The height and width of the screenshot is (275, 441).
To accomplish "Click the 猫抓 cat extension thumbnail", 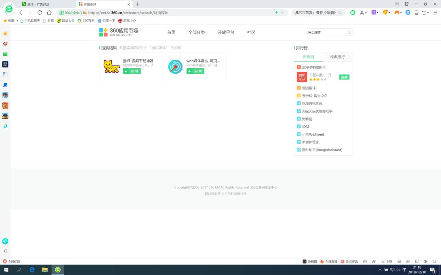I will [x=112, y=67].
